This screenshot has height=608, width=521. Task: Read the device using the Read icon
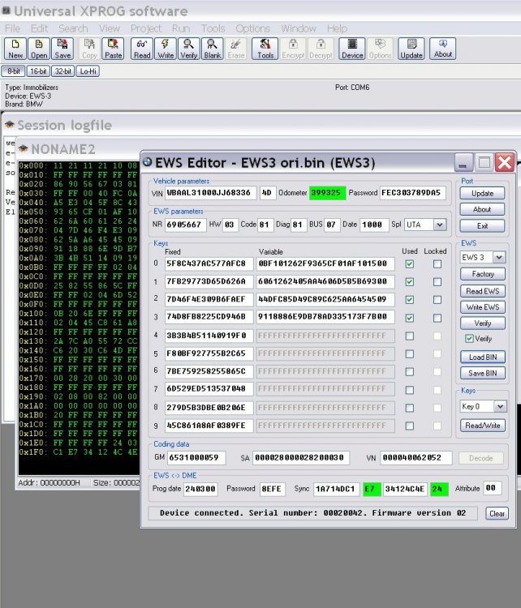click(x=142, y=49)
